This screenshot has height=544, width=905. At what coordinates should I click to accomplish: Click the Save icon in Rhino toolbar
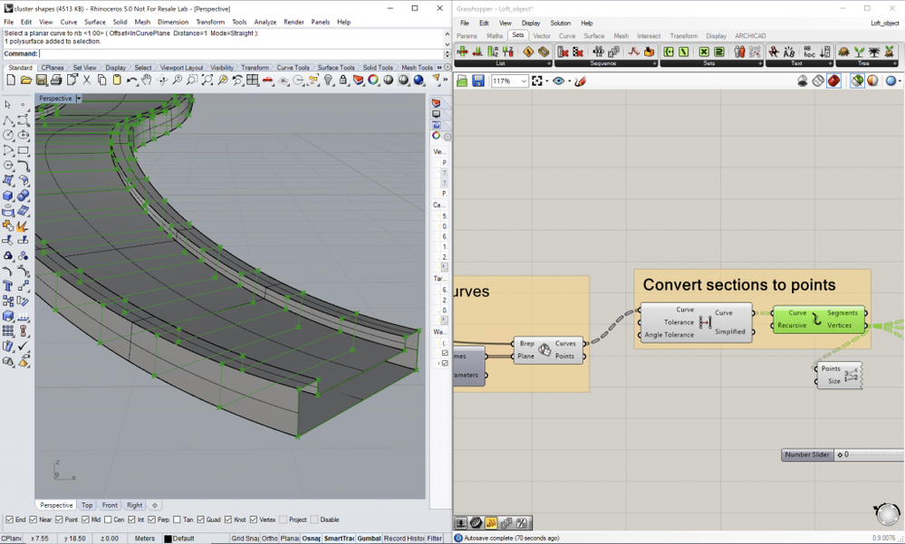[42, 81]
